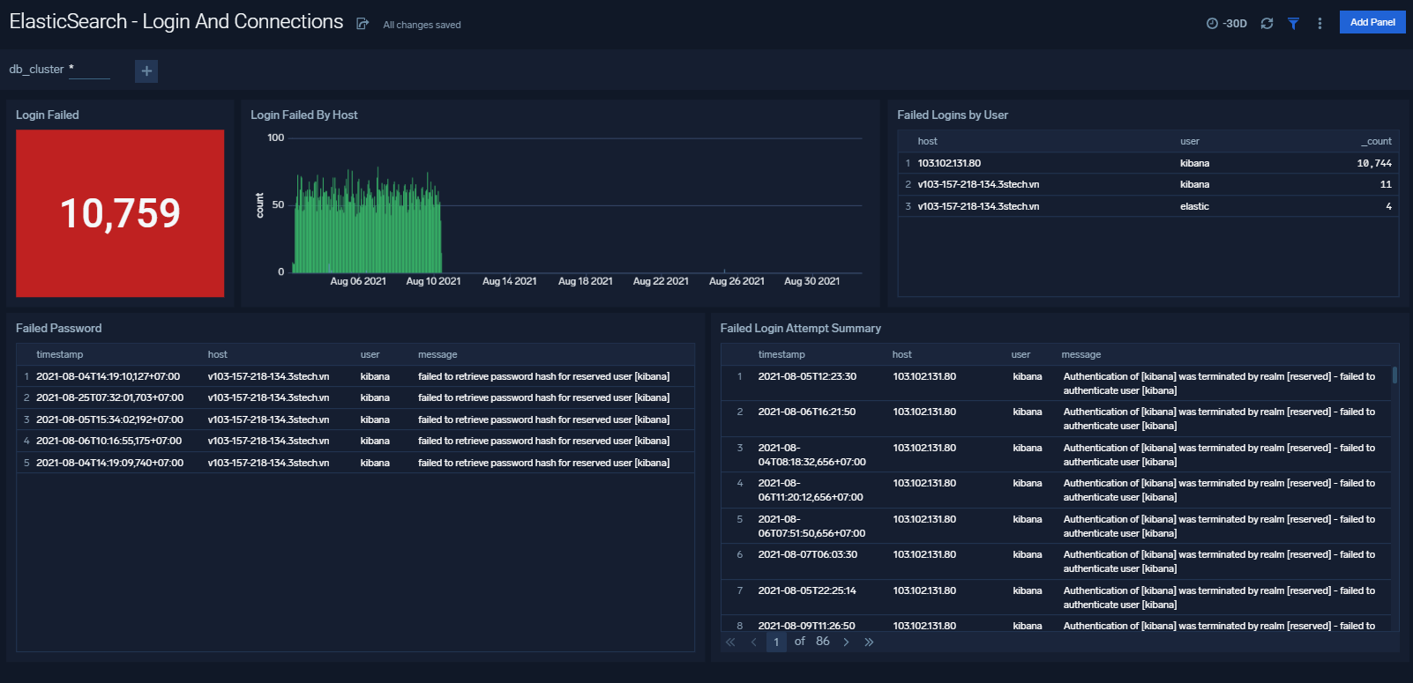The width and height of the screenshot is (1413, 683).
Task: Click the db_cluster filter input field
Action: coord(89,70)
